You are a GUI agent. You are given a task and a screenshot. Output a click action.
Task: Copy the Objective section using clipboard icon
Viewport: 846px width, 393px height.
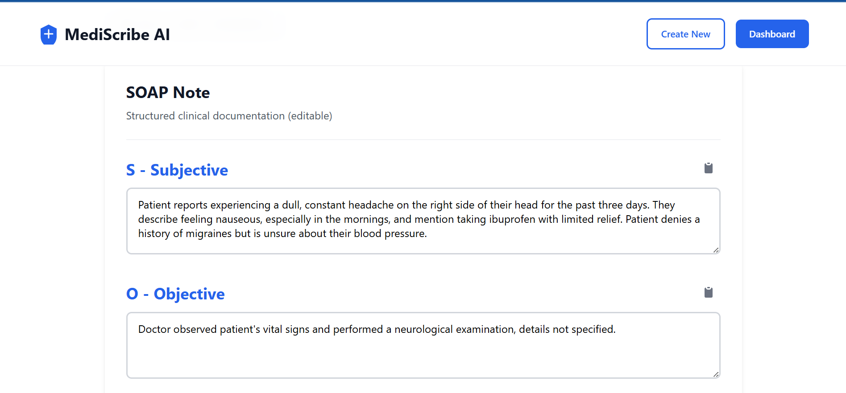[708, 292]
